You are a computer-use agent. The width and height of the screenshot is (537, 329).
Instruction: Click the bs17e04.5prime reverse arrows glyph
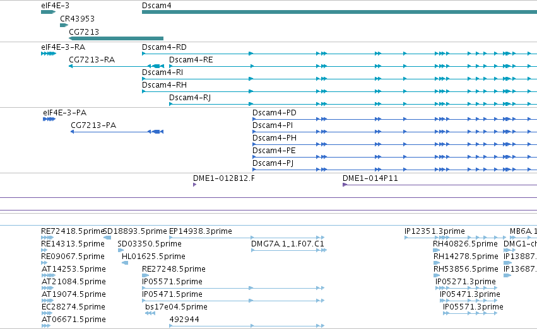click(150, 313)
